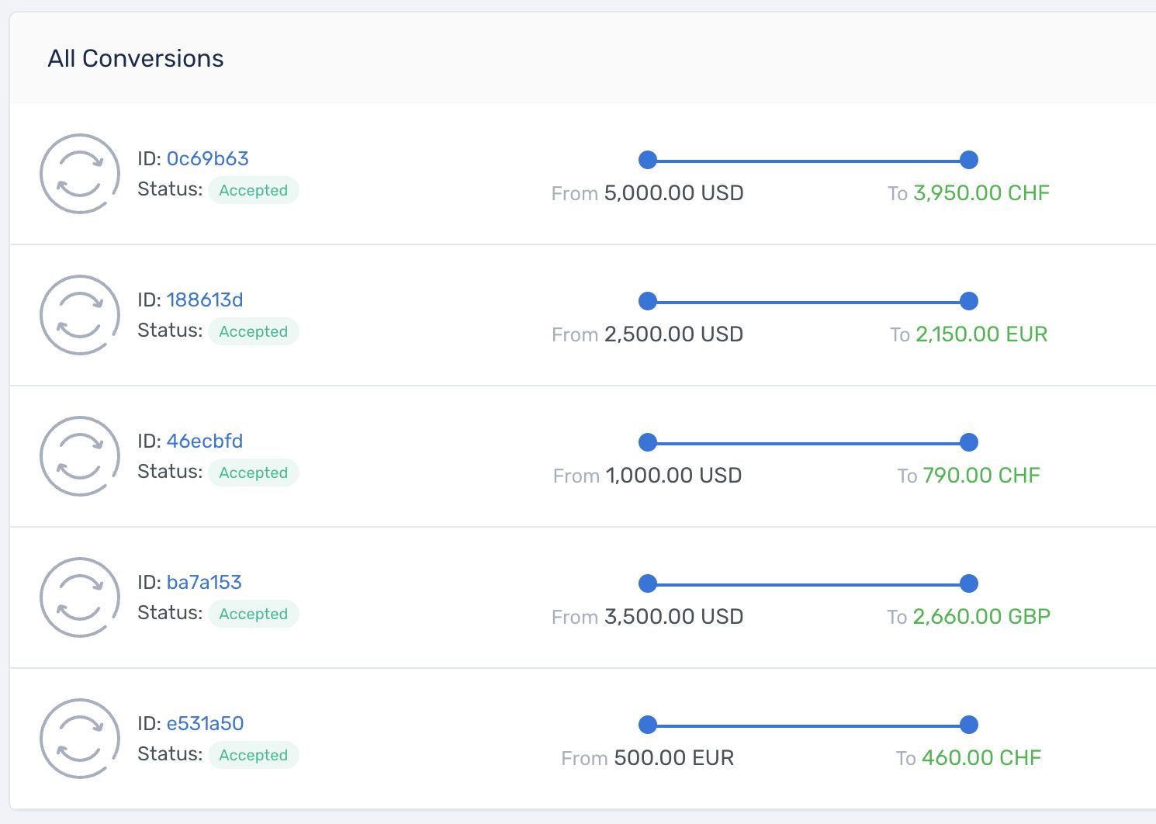
Task: Click Accepted status badge for 188613d
Action: [254, 331]
